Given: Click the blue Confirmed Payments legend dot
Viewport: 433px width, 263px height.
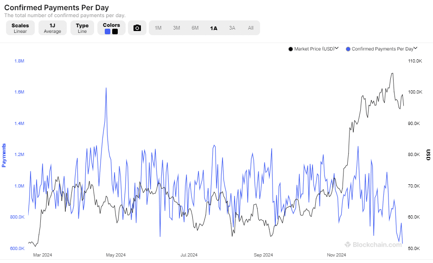Looking at the screenshot, I should tap(348, 49).
